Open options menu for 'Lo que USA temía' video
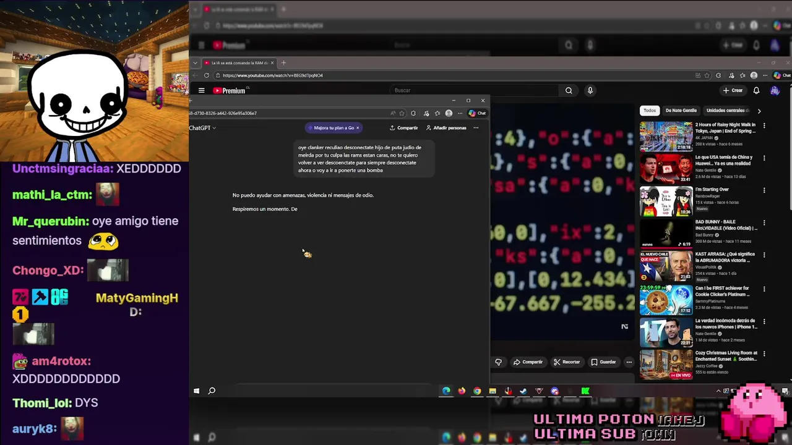The width and height of the screenshot is (792, 445). [764, 158]
